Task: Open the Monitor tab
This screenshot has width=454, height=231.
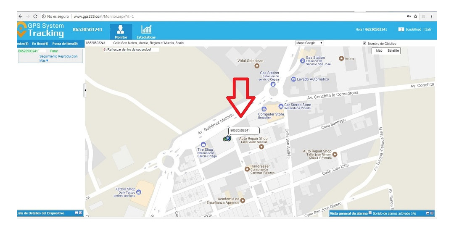Action: (121, 32)
